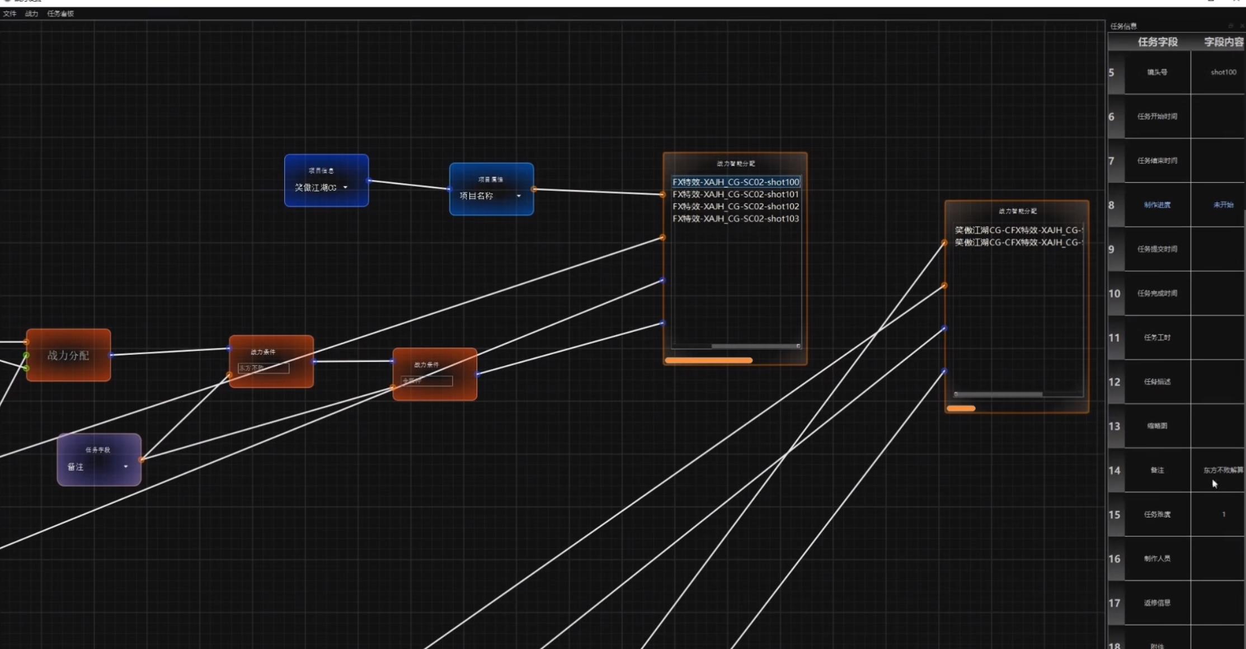Click the 东方不败 input in 战力条件 node
Viewport: 1246px width, 649px height.
[264, 368]
